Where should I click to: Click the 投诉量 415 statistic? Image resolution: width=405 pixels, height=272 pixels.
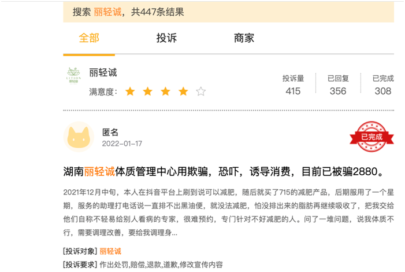(293, 85)
